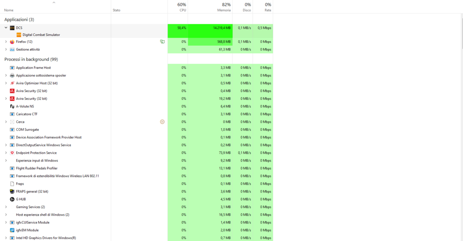The image size is (463, 241).
Task: Expand Host esperienza shell di Windows (2)
Action: tap(6, 215)
